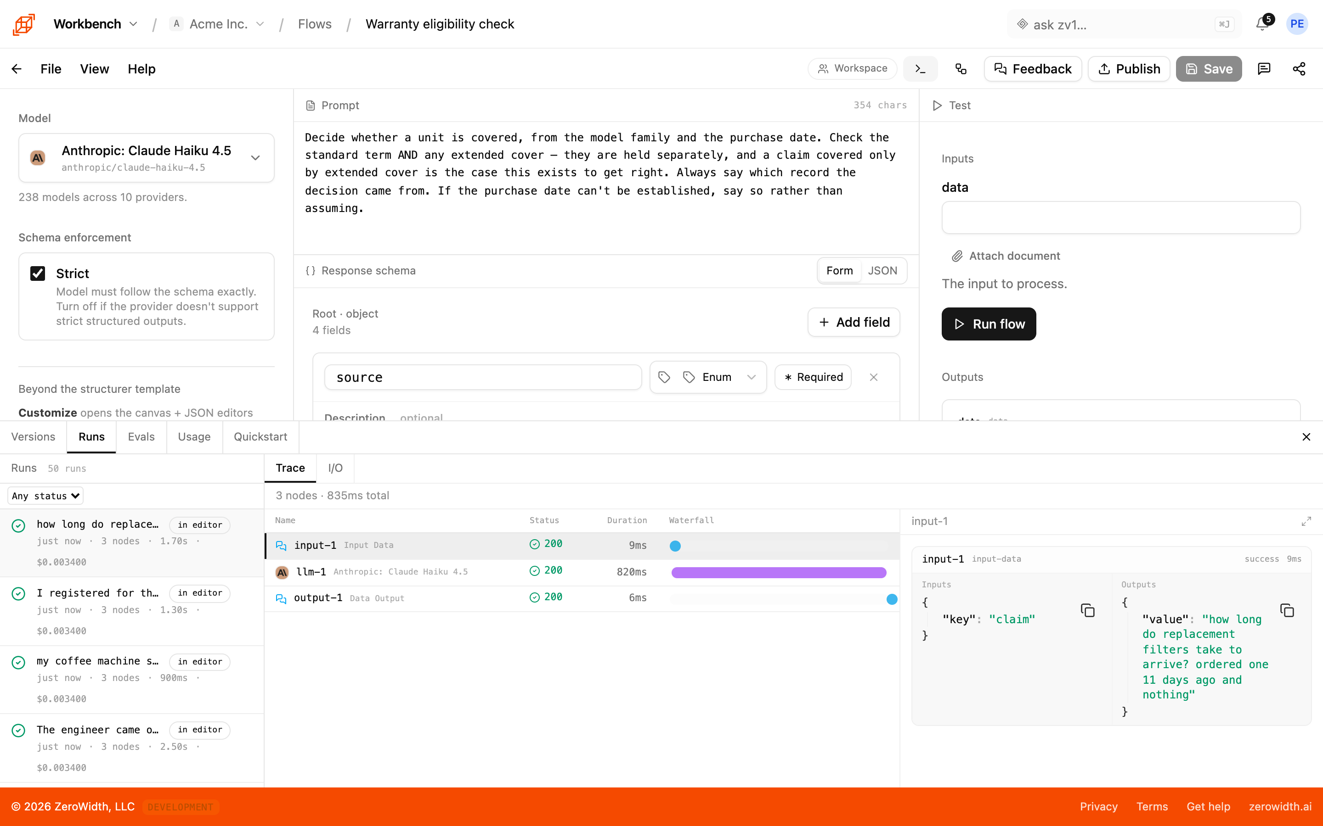Remove the source field with X

point(874,377)
